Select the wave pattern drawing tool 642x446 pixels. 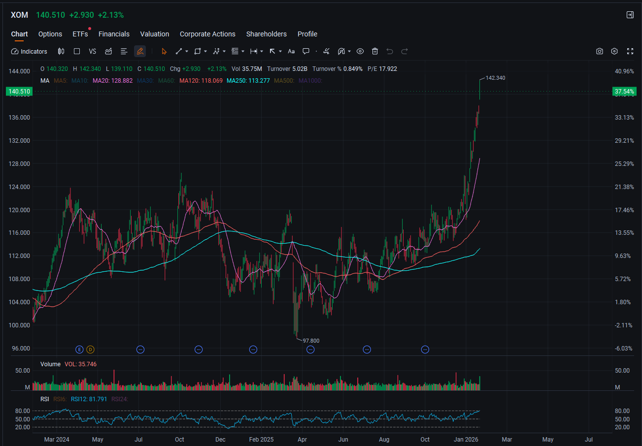(216, 51)
